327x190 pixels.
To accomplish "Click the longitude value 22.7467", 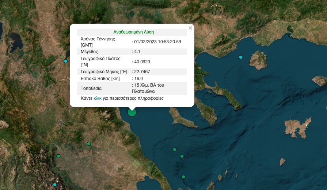I will tap(142, 72).
